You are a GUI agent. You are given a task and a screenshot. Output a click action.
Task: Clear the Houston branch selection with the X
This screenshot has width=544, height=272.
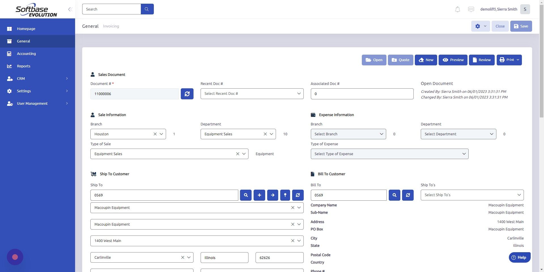[155, 134]
